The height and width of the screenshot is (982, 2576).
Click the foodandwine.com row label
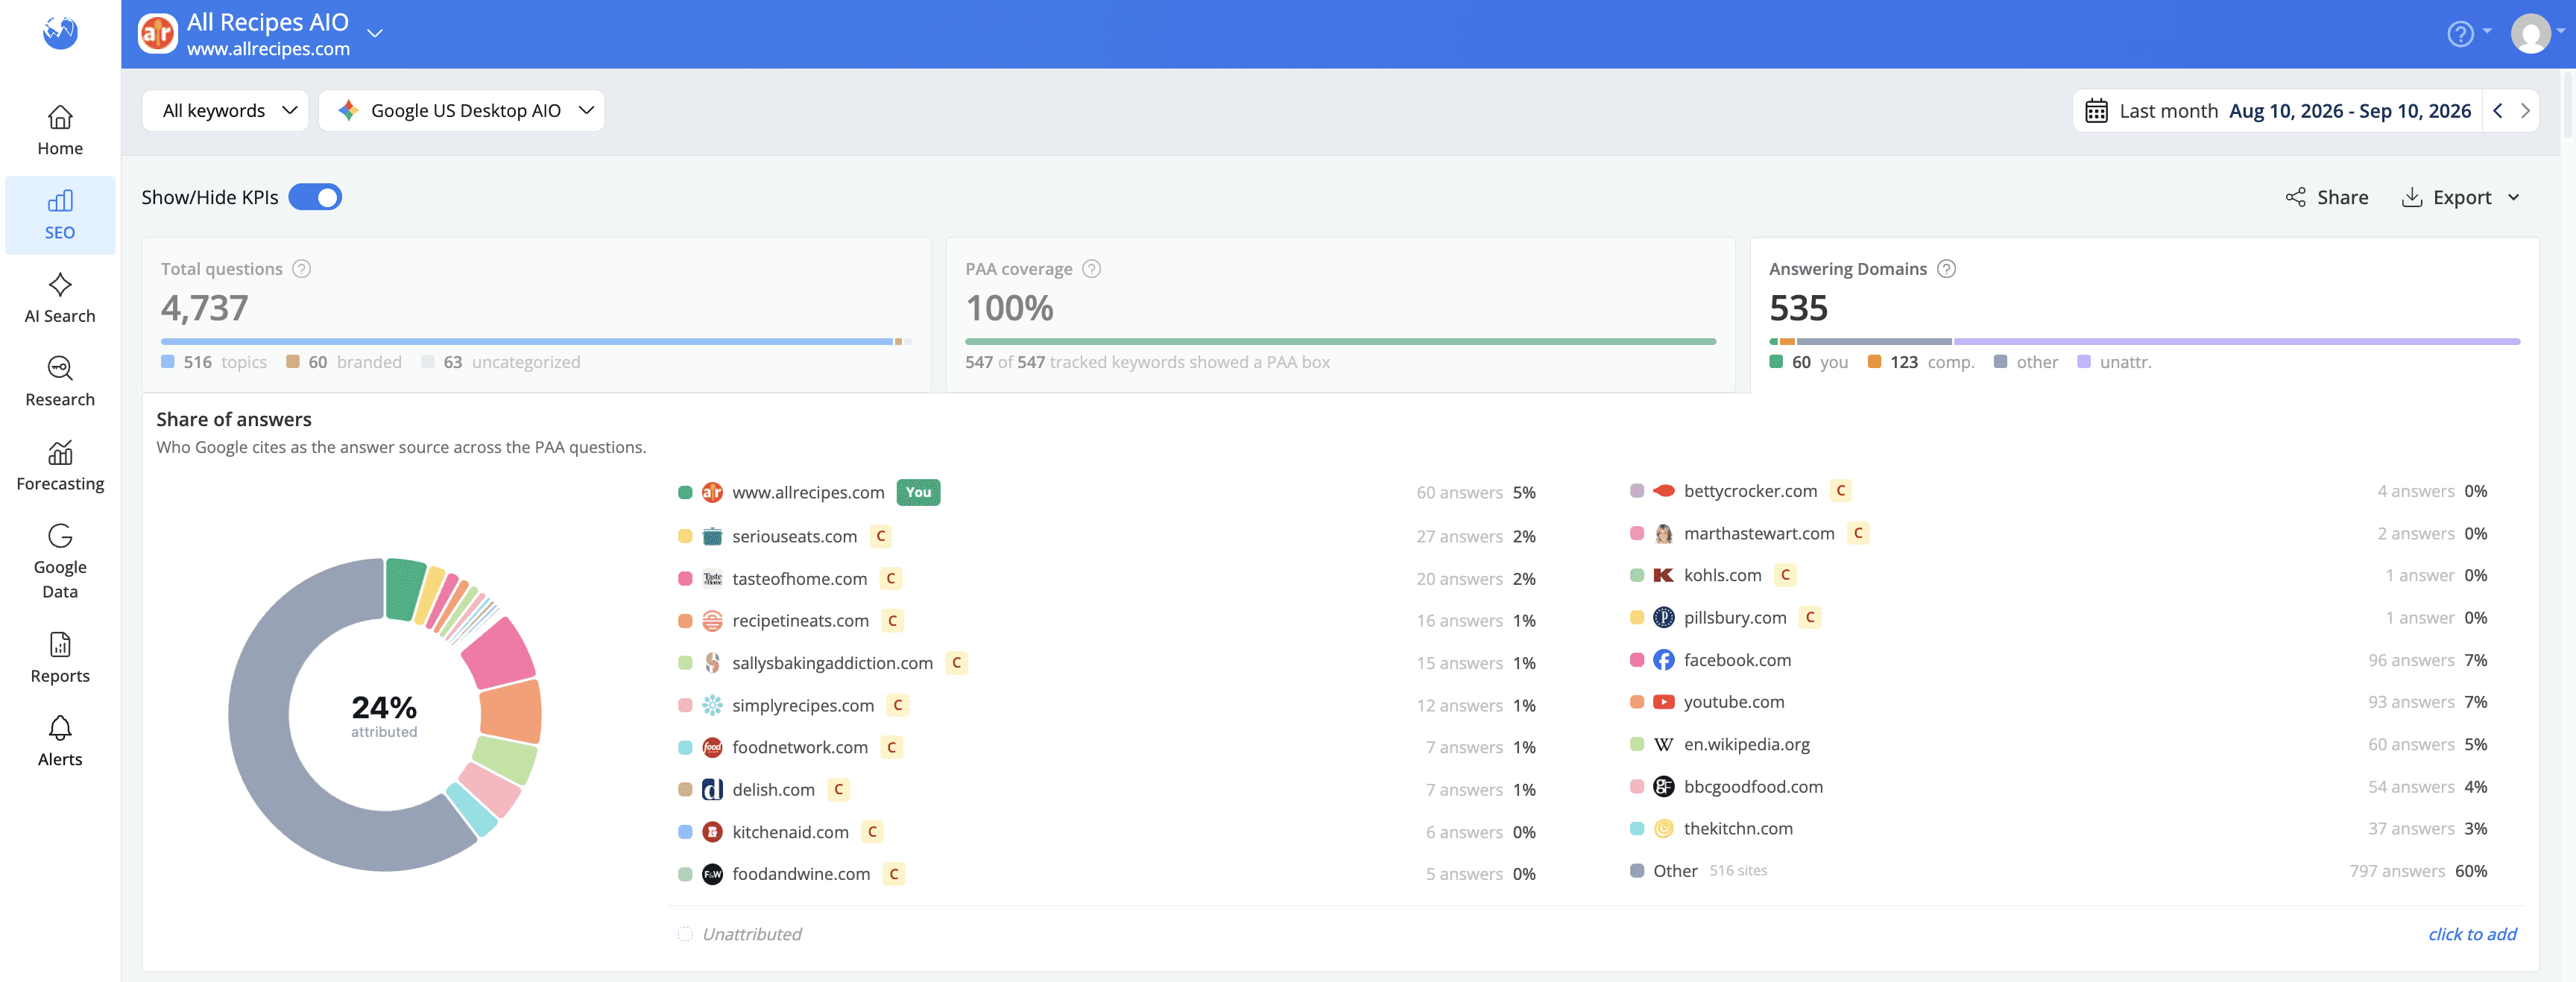801,874
